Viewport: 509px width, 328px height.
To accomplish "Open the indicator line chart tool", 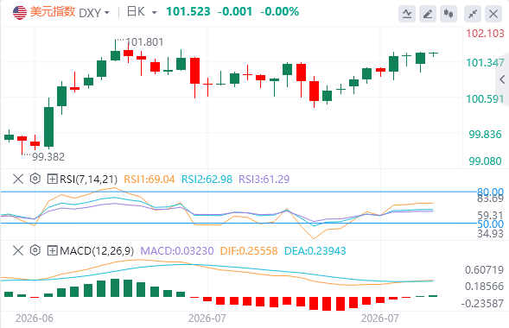I will [x=407, y=14].
